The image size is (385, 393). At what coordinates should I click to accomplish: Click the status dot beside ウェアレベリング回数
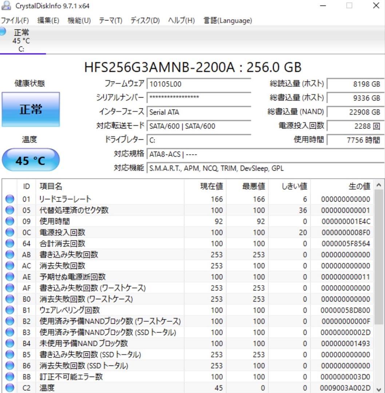pyautogui.click(x=10, y=310)
